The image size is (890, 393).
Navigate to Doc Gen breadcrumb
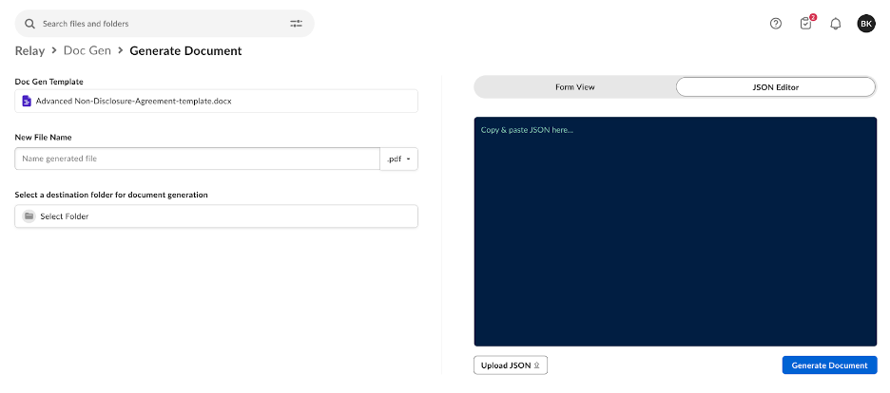coord(87,51)
